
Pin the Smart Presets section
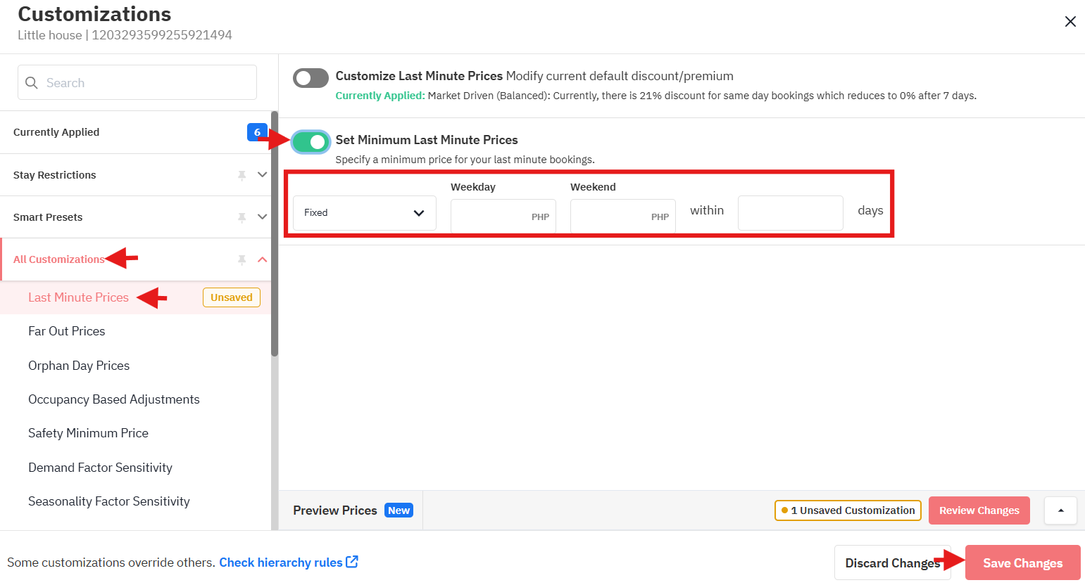(x=242, y=217)
